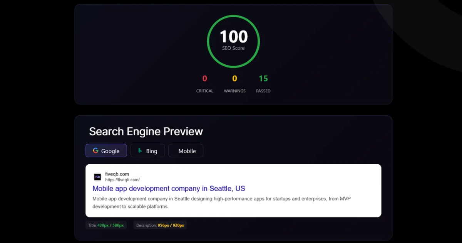Click the https://fiveqb.com/ URL text

coord(122,180)
